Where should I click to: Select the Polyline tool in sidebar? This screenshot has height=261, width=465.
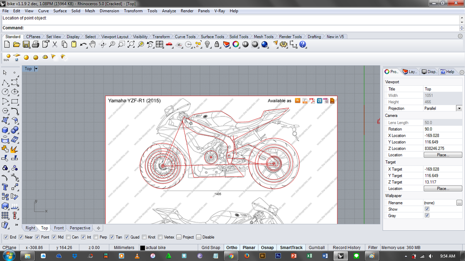coord(5,82)
